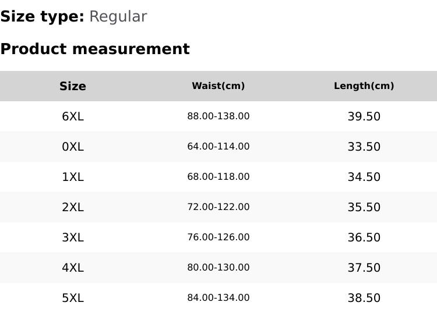Select the 38.50 length value
The image size is (437, 313).
point(364,298)
